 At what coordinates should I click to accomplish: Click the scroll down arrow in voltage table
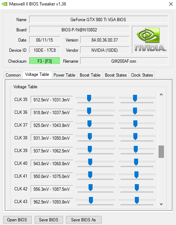point(161,204)
